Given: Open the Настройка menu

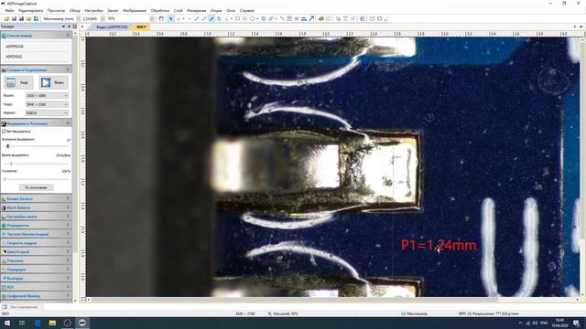Looking at the screenshot, I should point(93,10).
